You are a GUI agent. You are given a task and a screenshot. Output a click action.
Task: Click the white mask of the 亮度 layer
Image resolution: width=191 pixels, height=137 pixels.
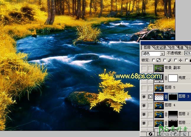[x=173, y=78]
